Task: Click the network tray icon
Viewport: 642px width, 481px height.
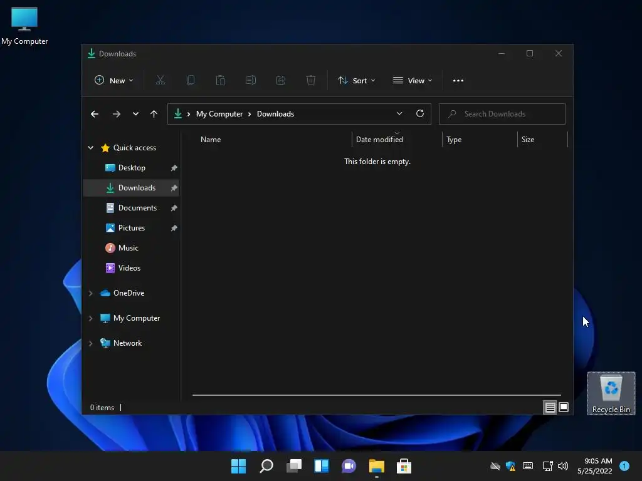Action: 547,466
